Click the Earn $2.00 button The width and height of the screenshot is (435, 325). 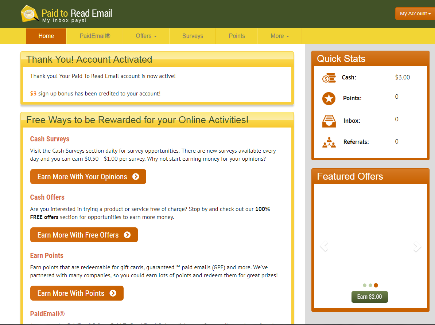point(369,297)
